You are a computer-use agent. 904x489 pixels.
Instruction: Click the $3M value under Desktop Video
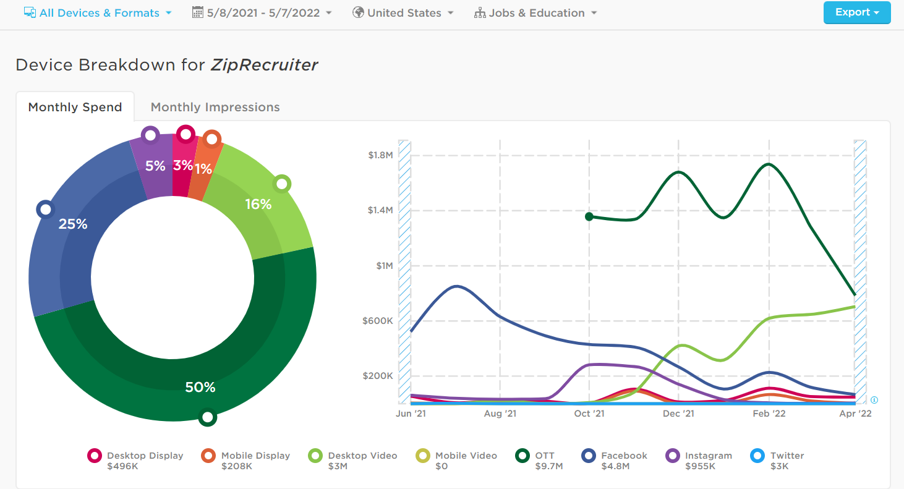(338, 466)
